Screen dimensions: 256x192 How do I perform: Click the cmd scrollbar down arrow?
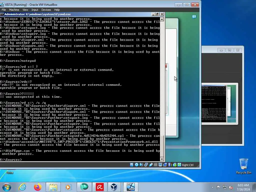click(162, 159)
